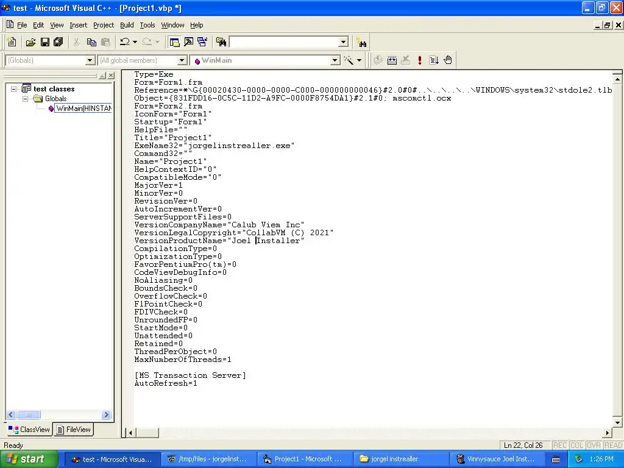
Task: Open the Project menu
Action: 104,25
